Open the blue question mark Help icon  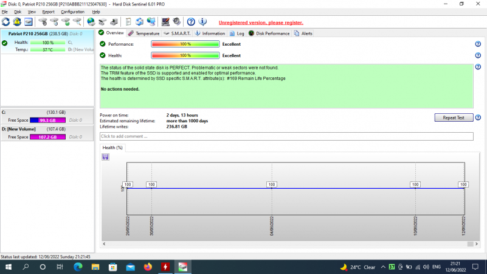[x=191, y=22]
